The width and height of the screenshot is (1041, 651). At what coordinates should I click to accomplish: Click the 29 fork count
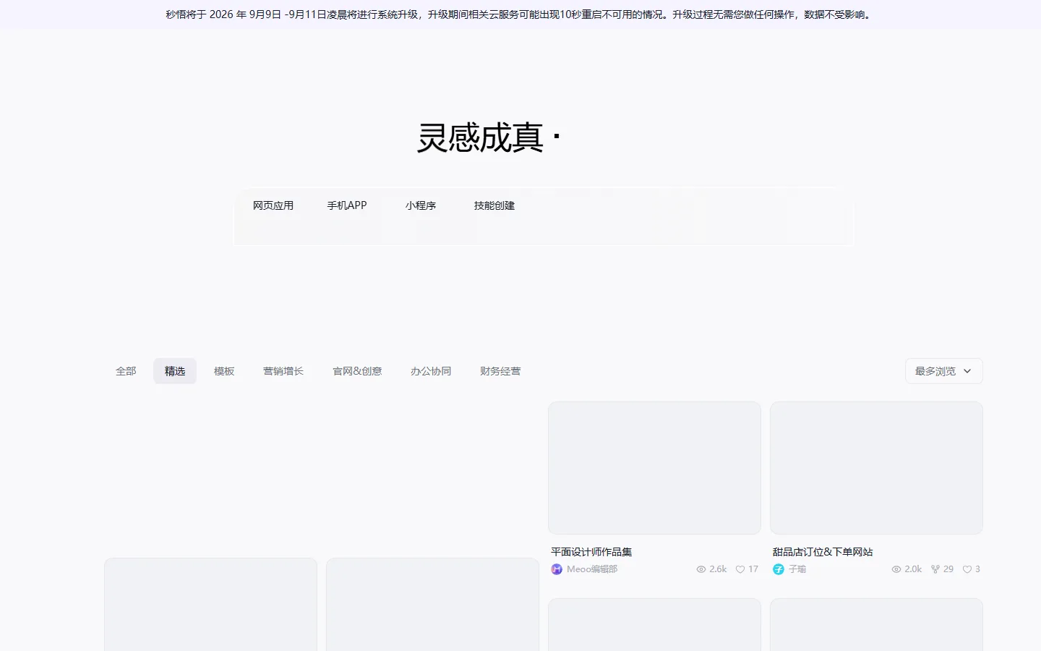tap(948, 569)
